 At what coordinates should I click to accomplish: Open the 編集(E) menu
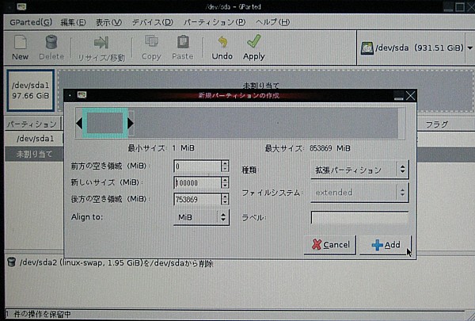point(73,22)
